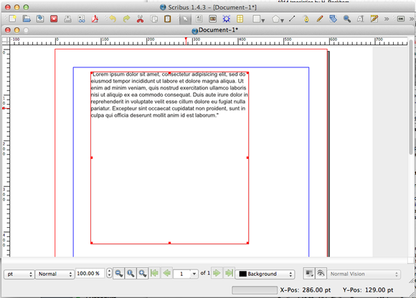Select the Insert Table tool
This screenshot has height=298, width=416.
tap(240, 19)
